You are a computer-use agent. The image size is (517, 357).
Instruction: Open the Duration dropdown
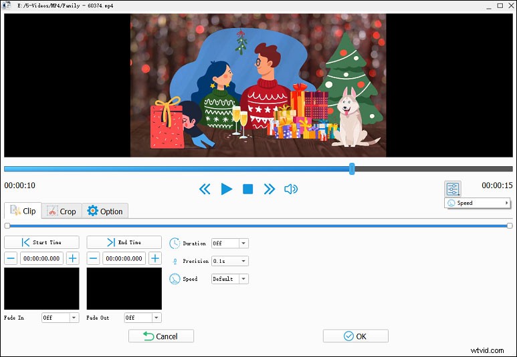[x=230, y=243]
